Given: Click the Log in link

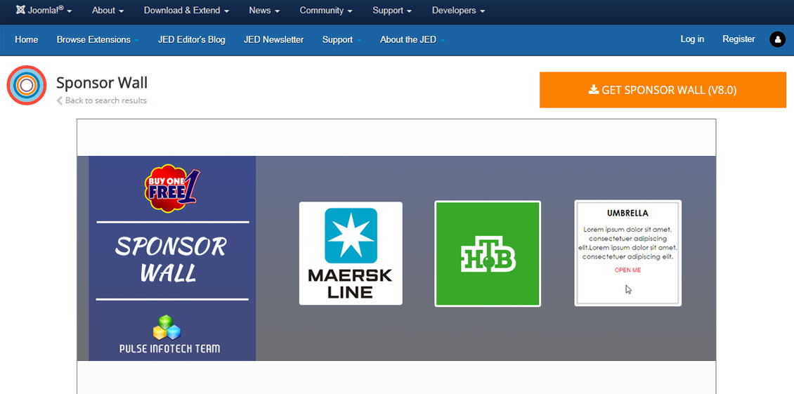Looking at the screenshot, I should pyautogui.click(x=692, y=39).
